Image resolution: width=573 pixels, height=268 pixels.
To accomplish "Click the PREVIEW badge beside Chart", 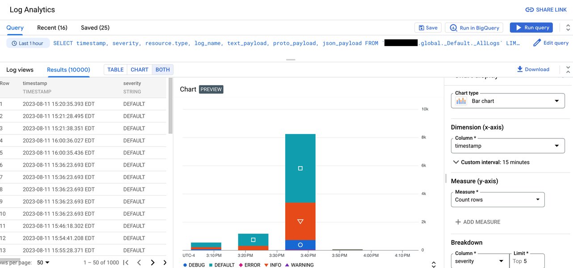I will (211, 89).
